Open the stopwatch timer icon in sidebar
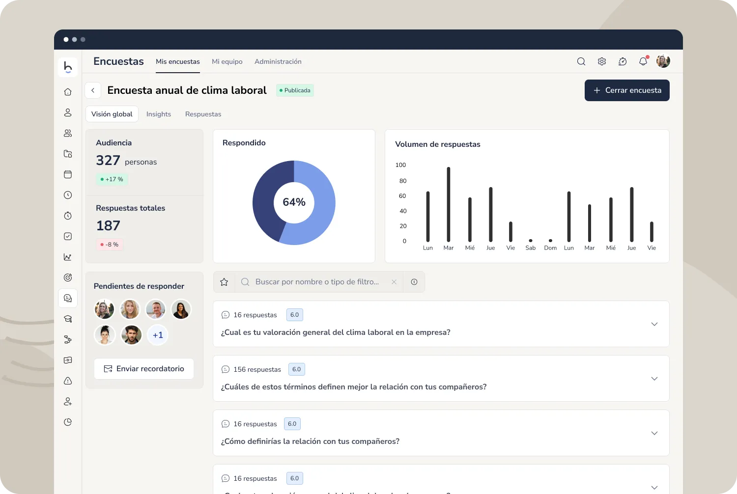Image resolution: width=737 pixels, height=494 pixels. click(x=68, y=216)
